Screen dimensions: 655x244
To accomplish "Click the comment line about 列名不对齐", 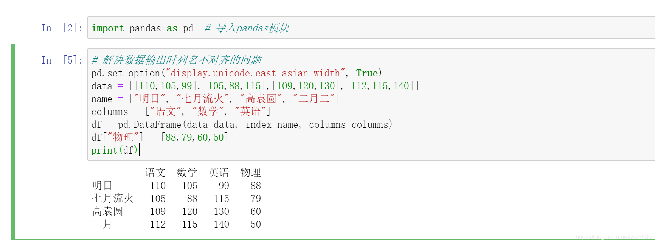I will coord(177,60).
